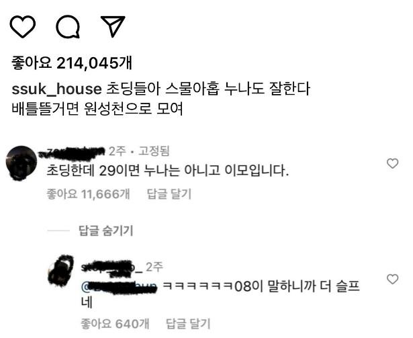This screenshot has width=413, height=338.
Task: Tap the paper plane share icon
Action: pyautogui.click(x=113, y=26)
